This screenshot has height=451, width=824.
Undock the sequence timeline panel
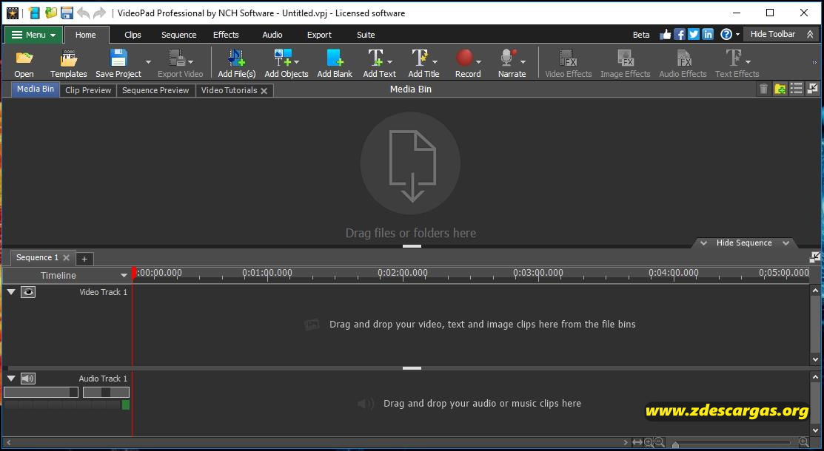click(814, 257)
